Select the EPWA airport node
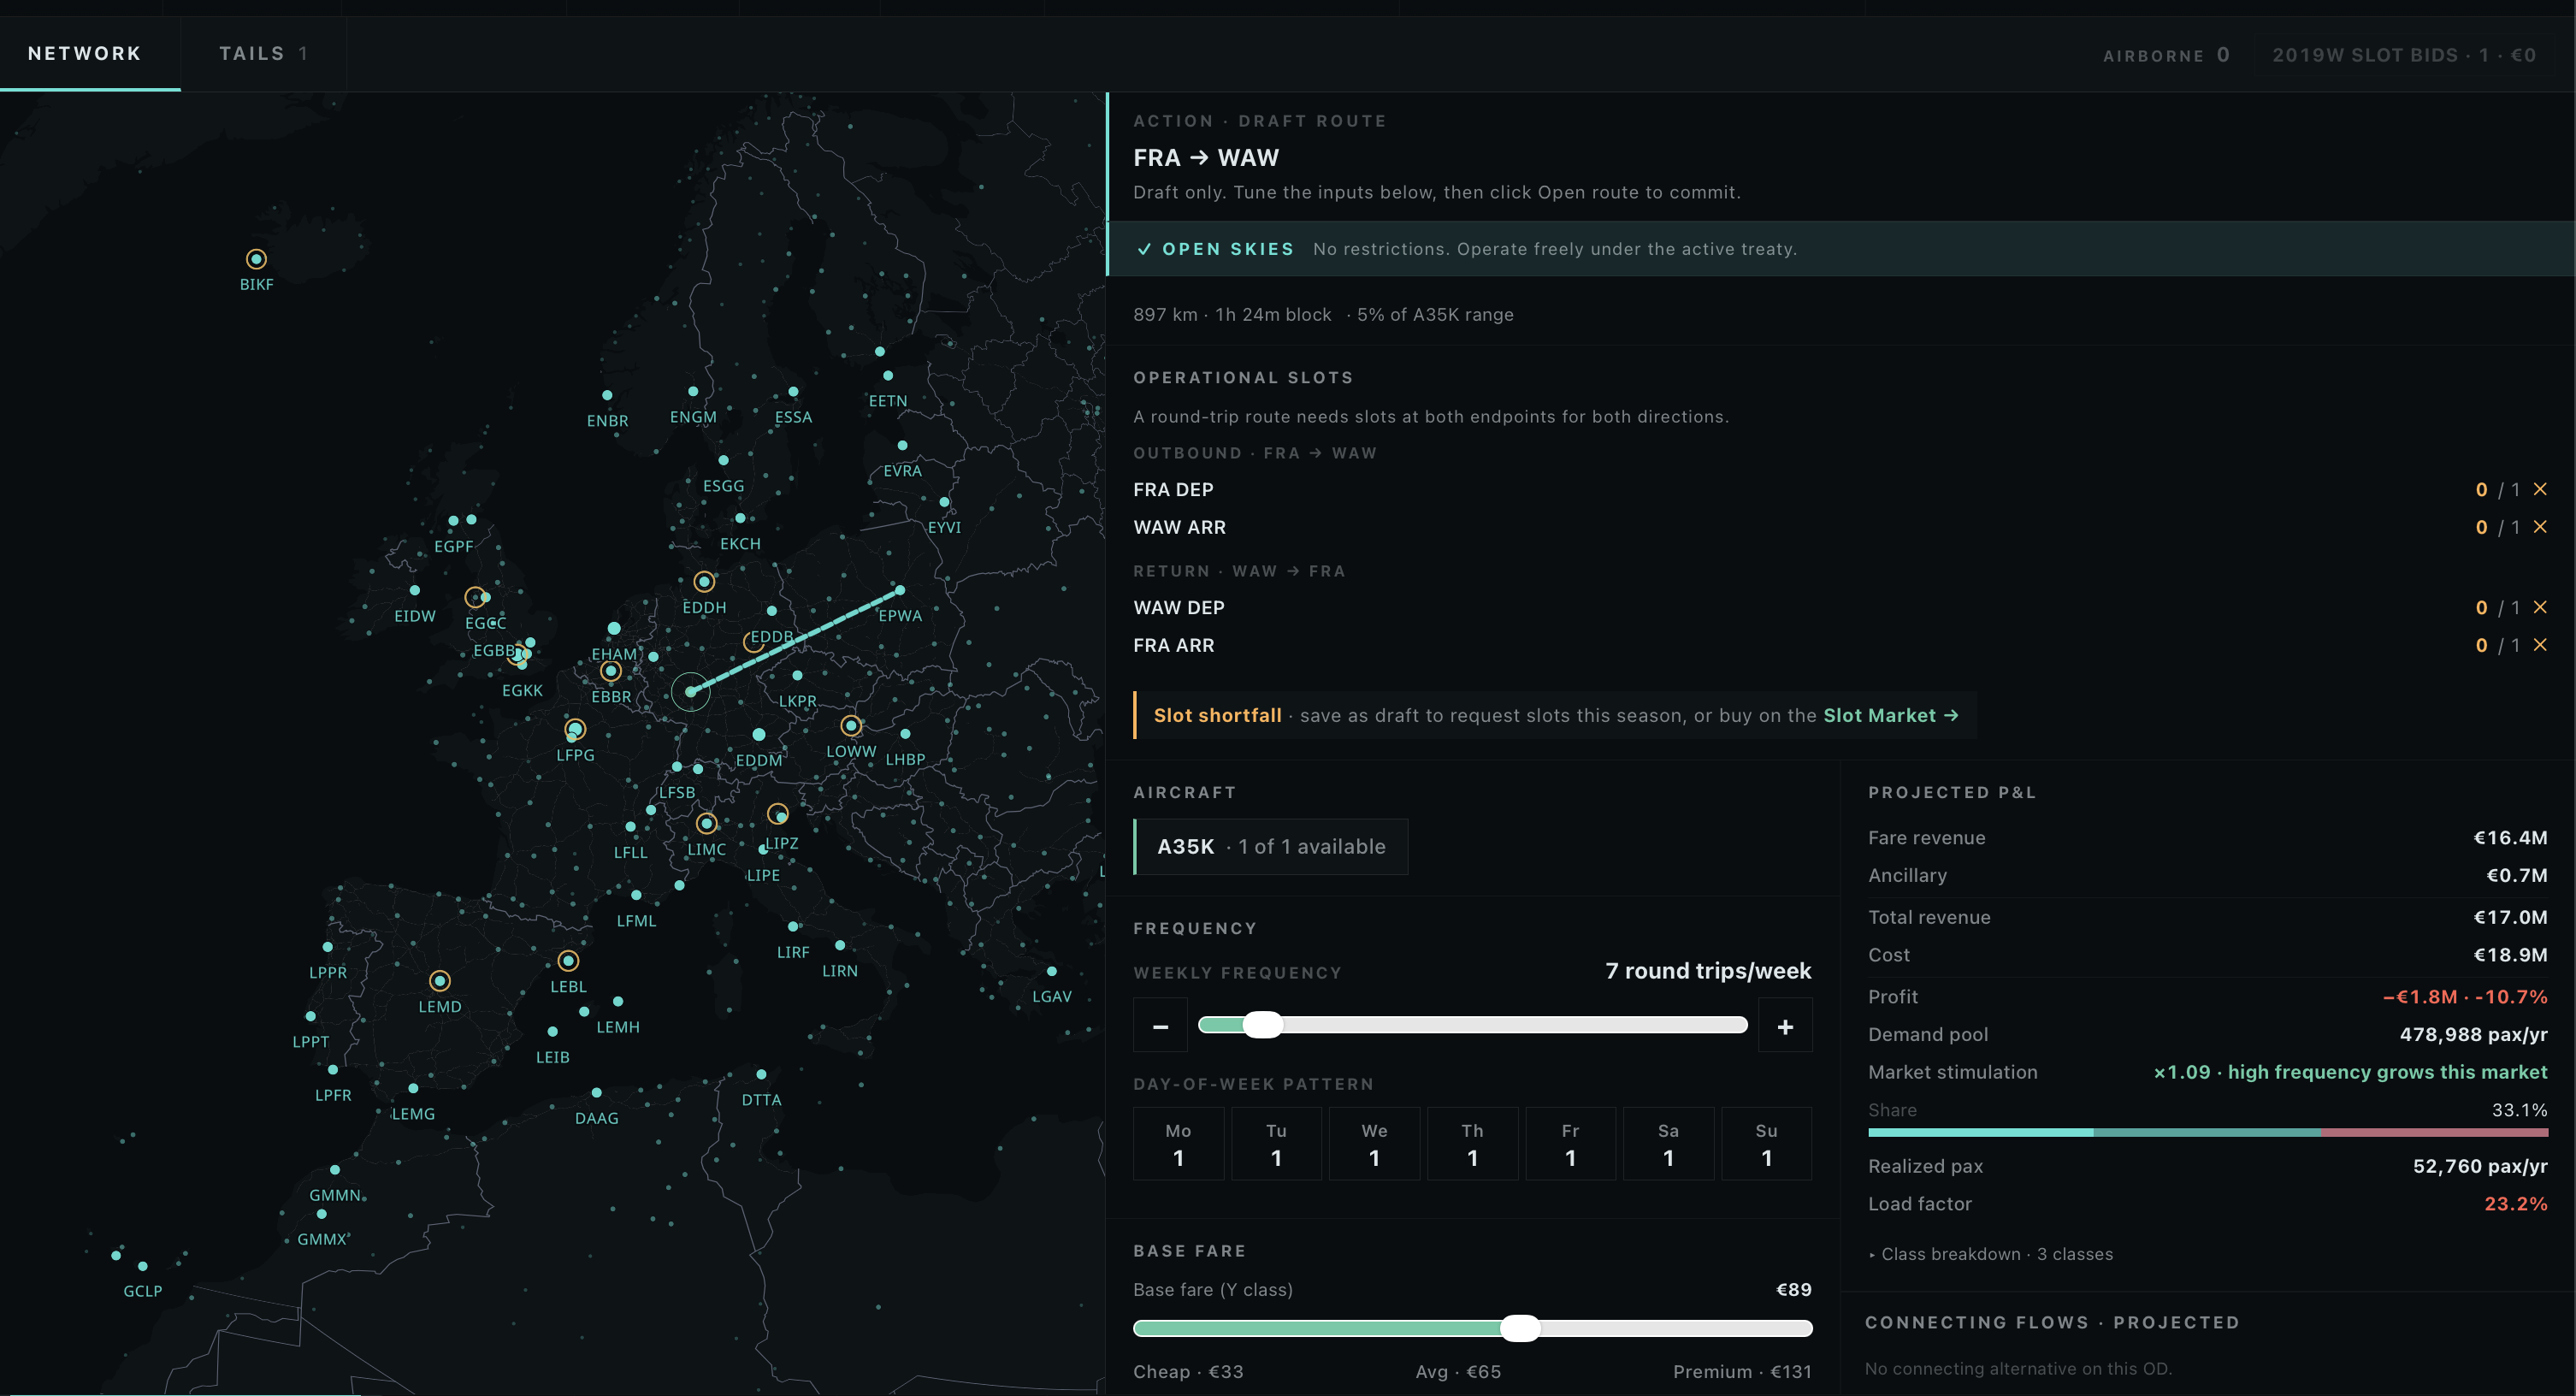Viewport: 2576px width, 1396px height. pyautogui.click(x=900, y=590)
